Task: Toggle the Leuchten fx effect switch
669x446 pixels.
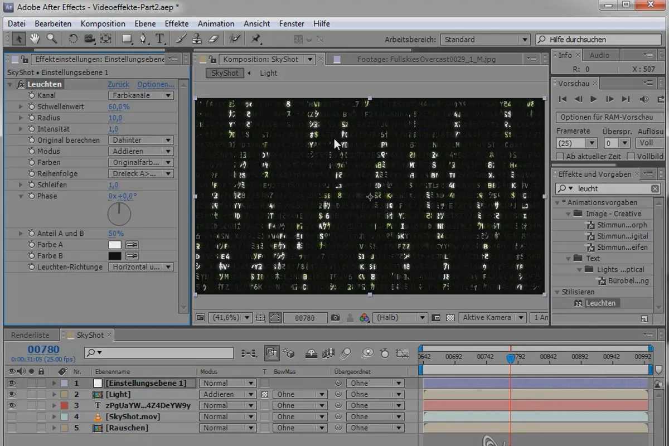Action: pyautogui.click(x=21, y=84)
